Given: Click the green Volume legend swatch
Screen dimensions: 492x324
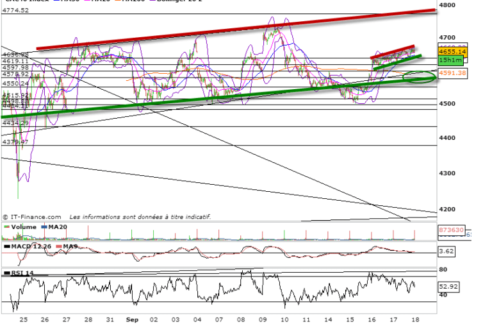Looking at the screenshot, I should point(6,226).
